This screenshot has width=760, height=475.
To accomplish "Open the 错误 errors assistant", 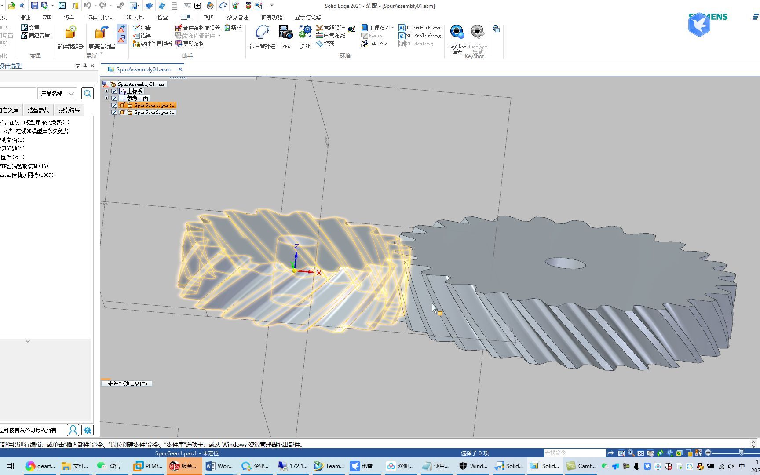I will [x=142, y=36].
